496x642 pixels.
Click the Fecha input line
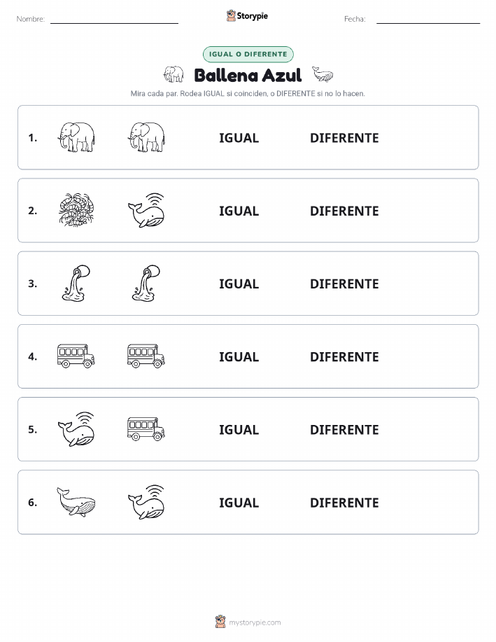tap(428, 20)
